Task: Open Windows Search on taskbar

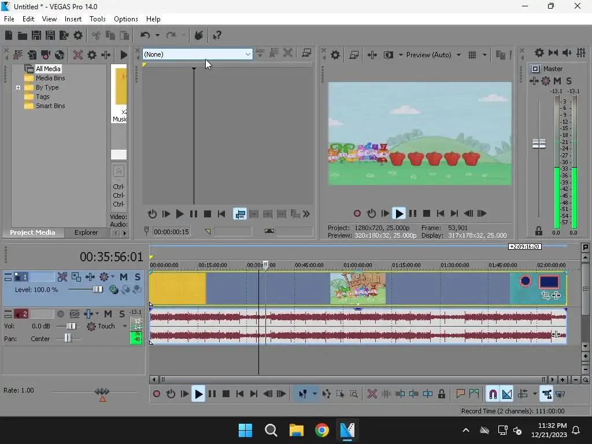Action: 271,430
